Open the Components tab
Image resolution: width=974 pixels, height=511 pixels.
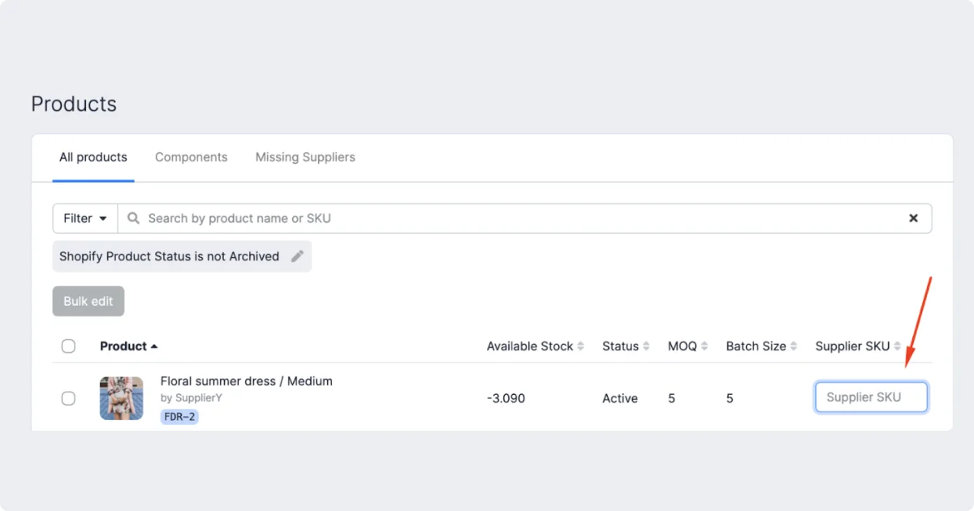click(192, 157)
